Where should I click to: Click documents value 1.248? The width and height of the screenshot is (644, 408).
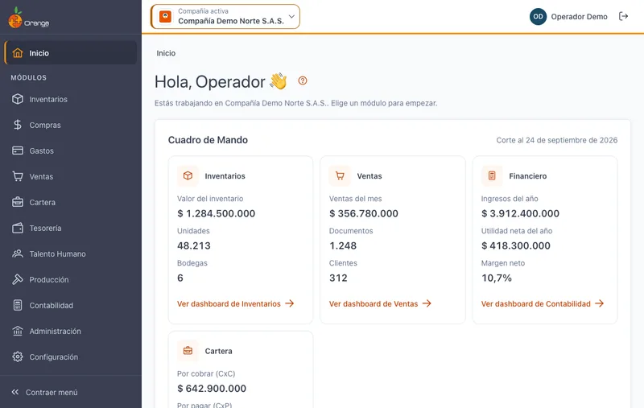343,245
